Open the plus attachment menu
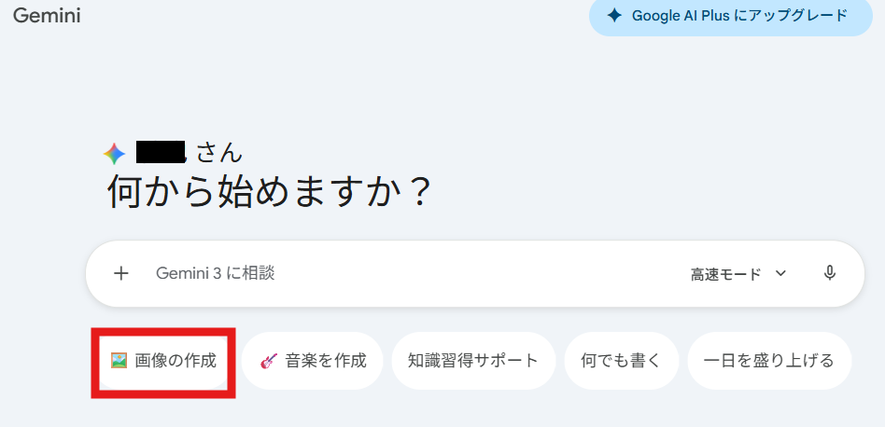Screen dimensions: 885x427 coord(120,273)
